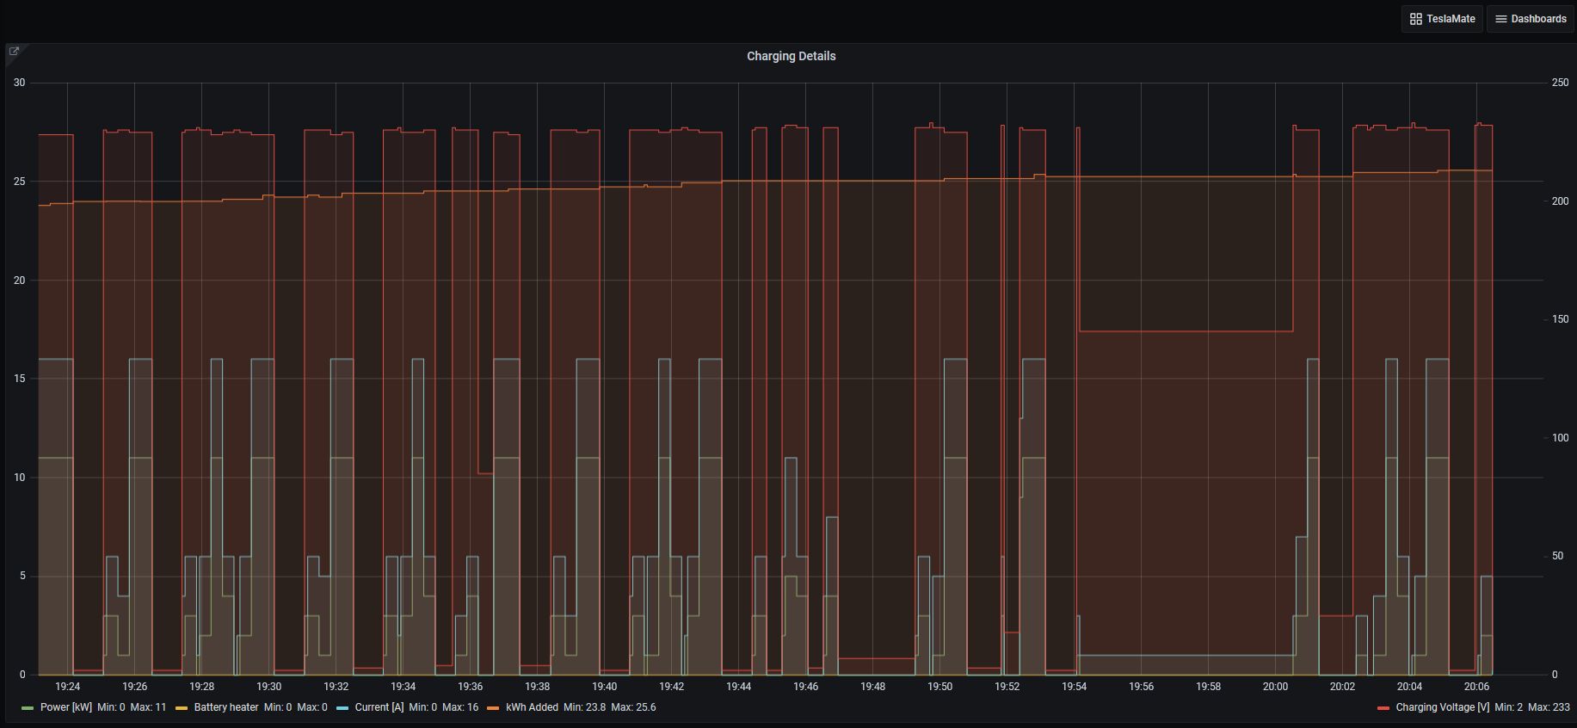Toggle the Current [A] legend series

click(379, 707)
